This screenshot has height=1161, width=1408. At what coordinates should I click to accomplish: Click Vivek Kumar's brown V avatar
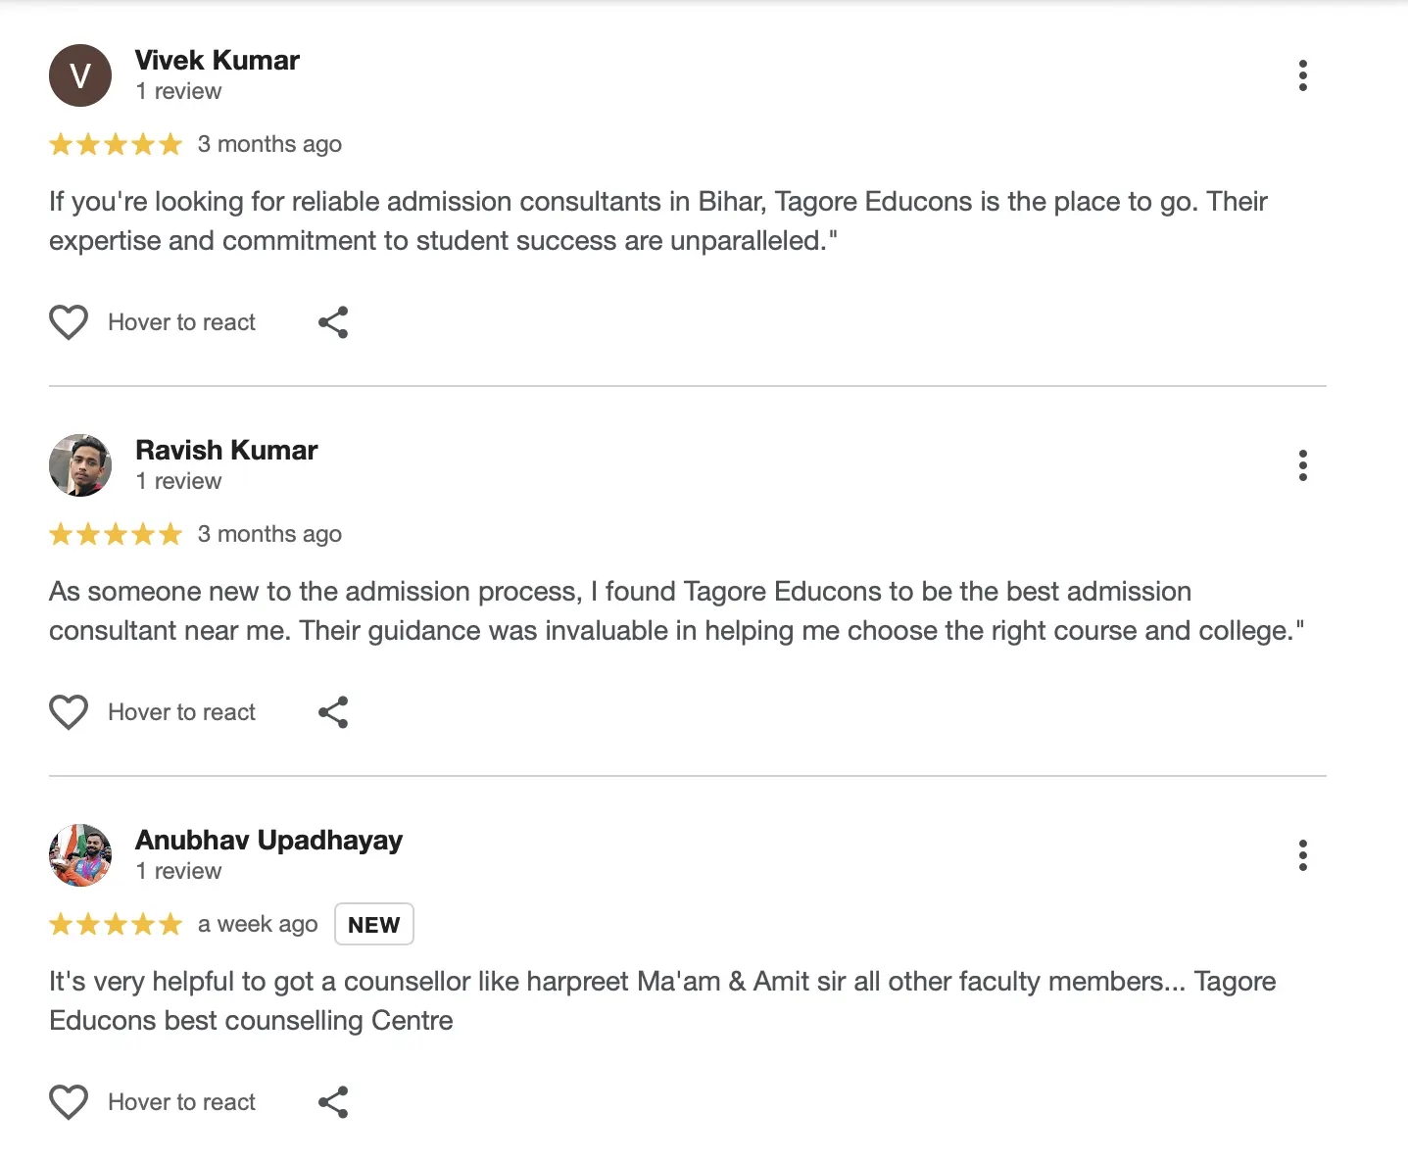pos(80,75)
